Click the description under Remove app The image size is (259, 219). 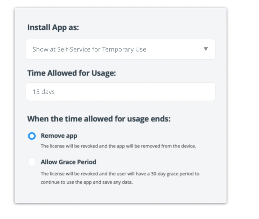118,146
